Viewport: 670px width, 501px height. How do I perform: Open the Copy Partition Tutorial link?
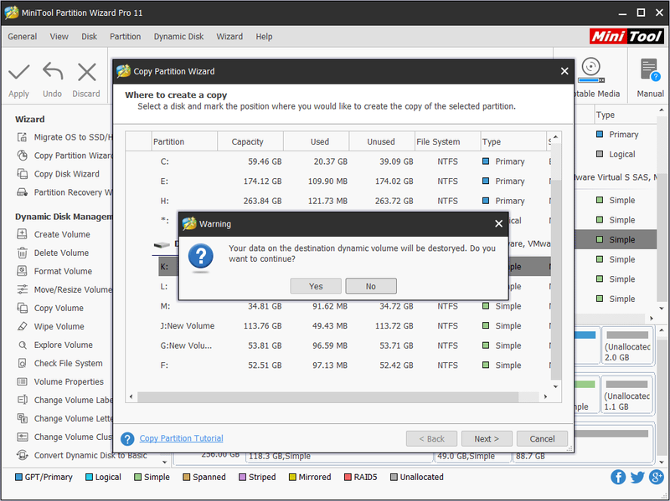tap(181, 438)
